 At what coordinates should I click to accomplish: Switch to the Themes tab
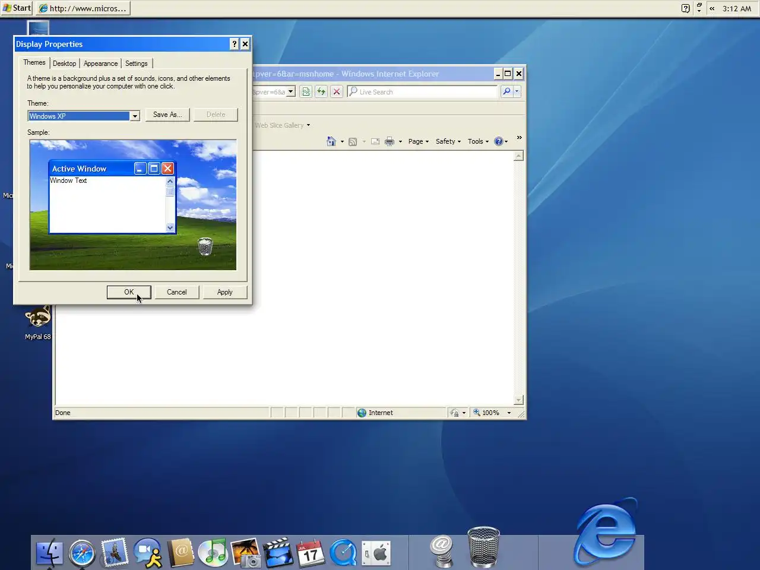[34, 62]
